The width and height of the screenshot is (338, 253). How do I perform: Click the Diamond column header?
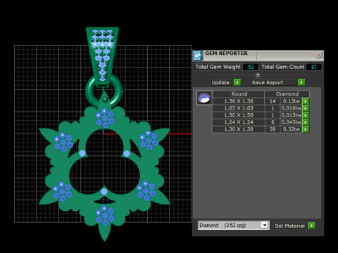pyautogui.click(x=287, y=94)
